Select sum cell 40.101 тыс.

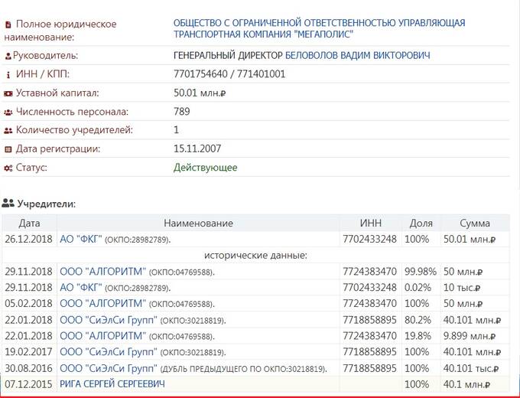tap(471, 368)
